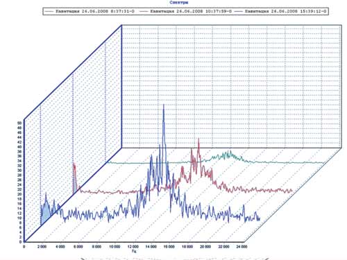Select legend entry Кавитация 26.06.2008 8:37:31-0
This screenshot has width=347, height=260.
pyautogui.click(x=95, y=11)
